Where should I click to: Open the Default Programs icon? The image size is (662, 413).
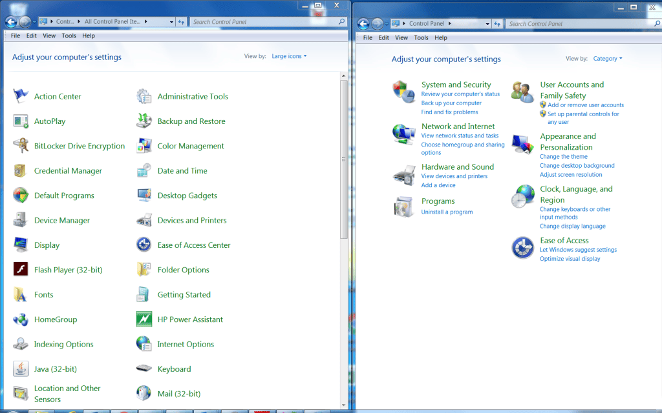[x=20, y=196]
